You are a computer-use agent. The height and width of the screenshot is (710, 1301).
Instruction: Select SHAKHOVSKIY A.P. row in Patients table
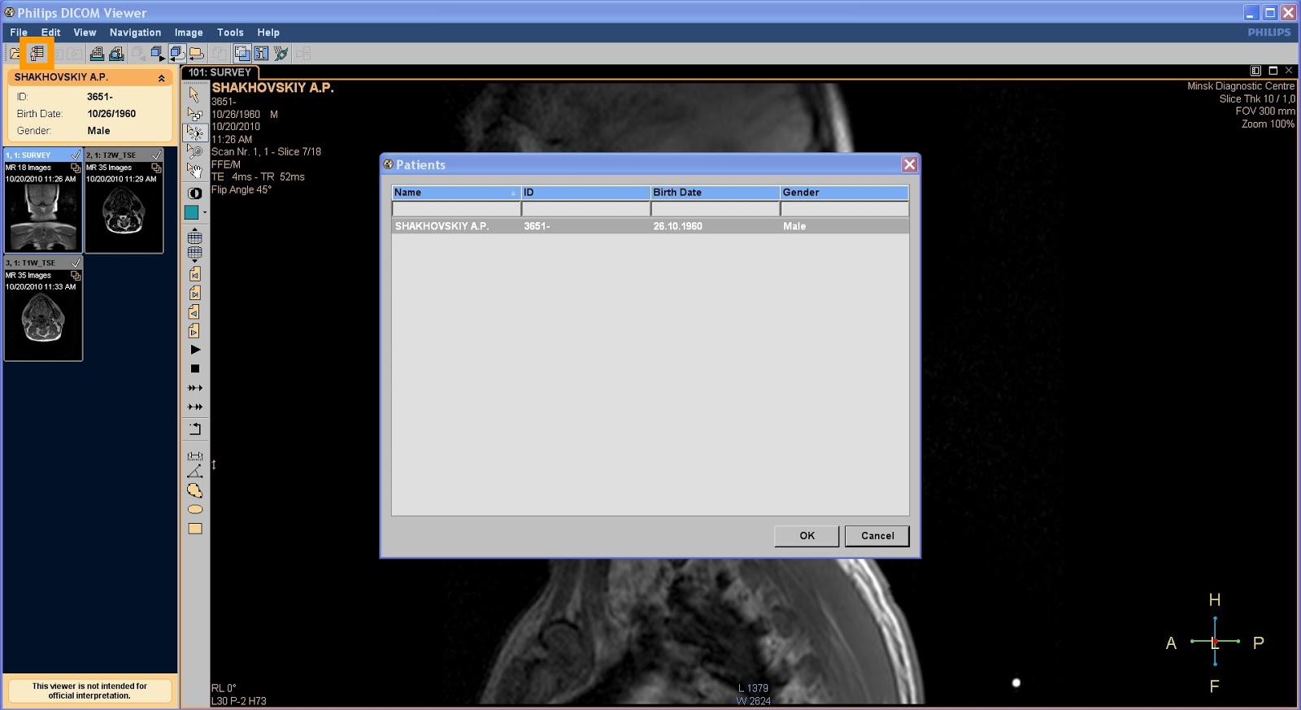650,226
